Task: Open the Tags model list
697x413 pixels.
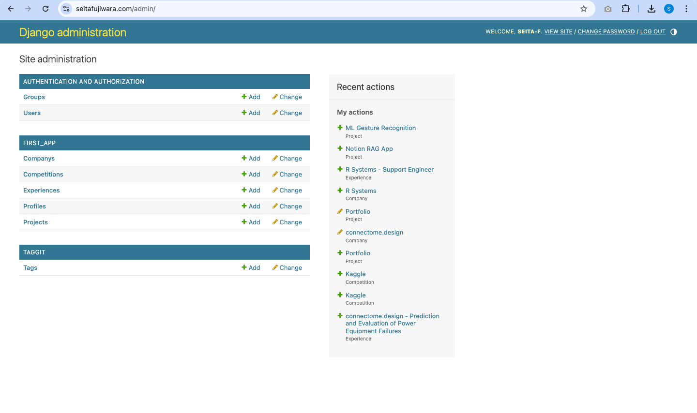Action: click(30, 267)
